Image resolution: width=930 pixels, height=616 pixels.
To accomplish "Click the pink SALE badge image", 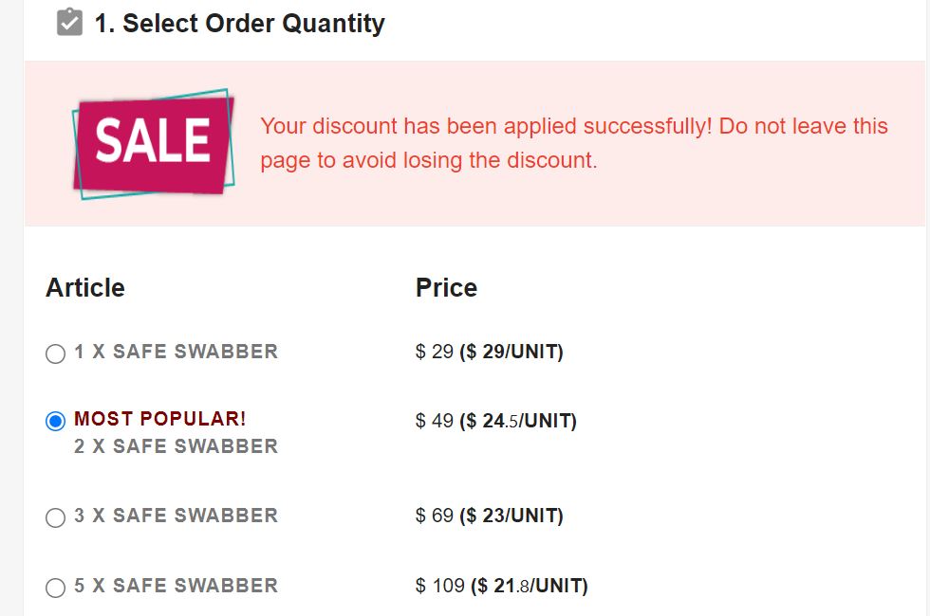I will click(x=154, y=143).
